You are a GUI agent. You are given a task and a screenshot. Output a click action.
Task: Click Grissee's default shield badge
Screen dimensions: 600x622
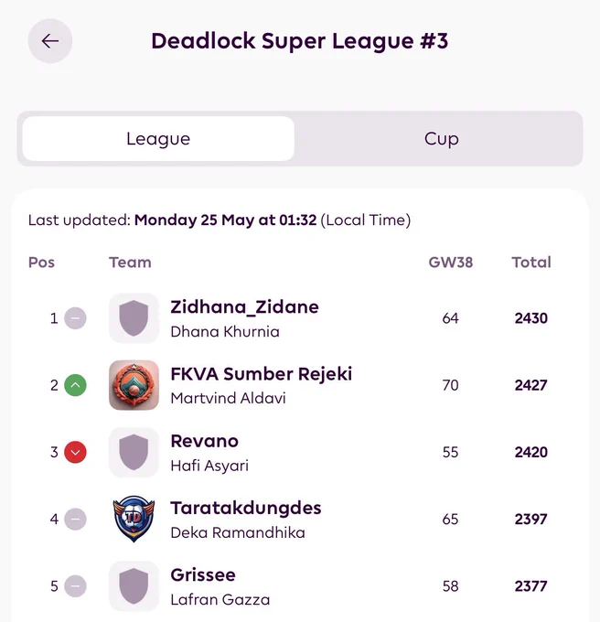click(134, 586)
